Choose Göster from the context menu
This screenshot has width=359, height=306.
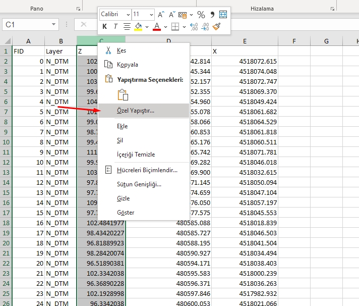[x=144, y=213]
